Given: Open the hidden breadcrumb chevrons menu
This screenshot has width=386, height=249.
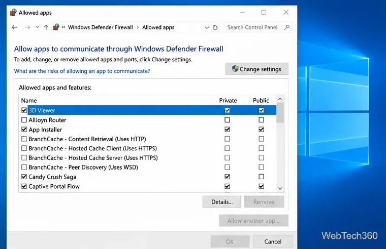Looking at the screenshot, I should (63, 27).
